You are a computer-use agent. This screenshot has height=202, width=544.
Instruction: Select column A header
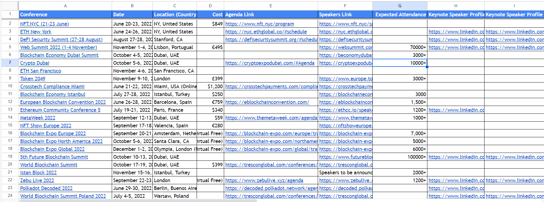65,6
